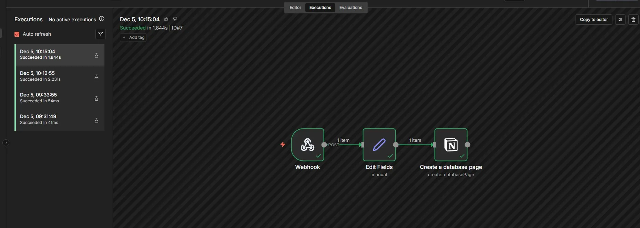Select the Notion Create a database page node

tap(451, 145)
